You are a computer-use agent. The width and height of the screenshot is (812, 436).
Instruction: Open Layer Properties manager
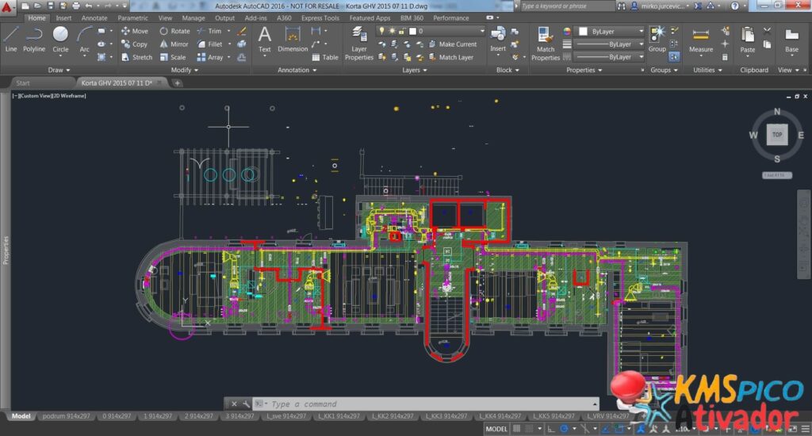point(359,44)
